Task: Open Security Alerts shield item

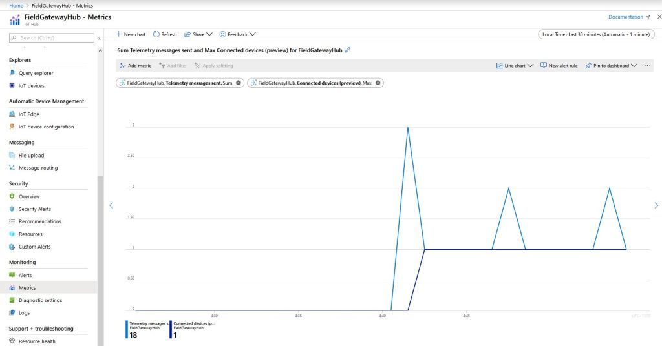Action: [x=34, y=209]
